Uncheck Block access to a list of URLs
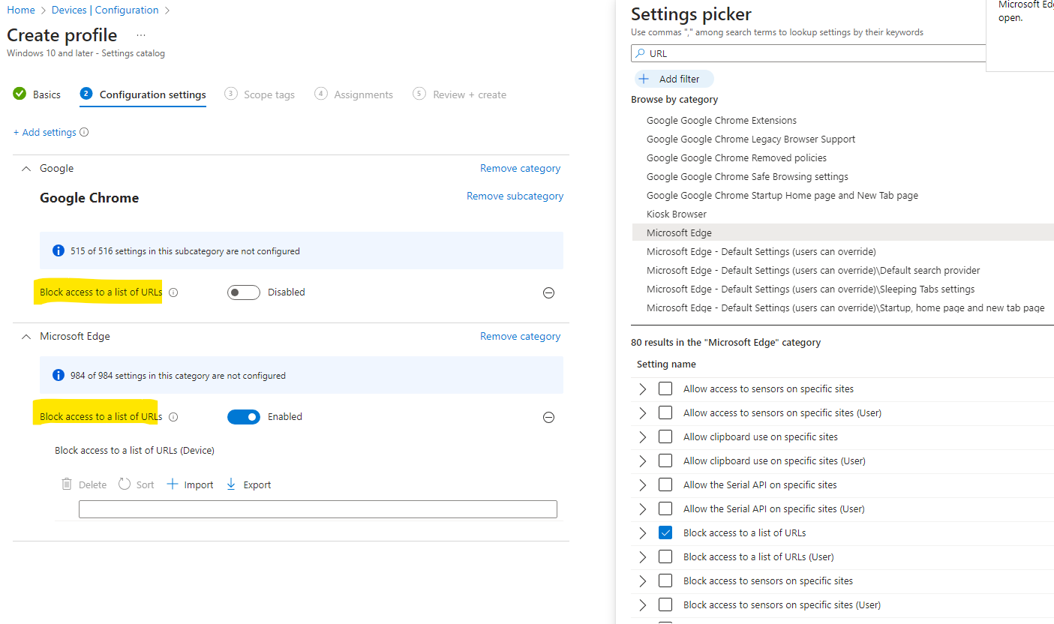Image resolution: width=1054 pixels, height=624 pixels. tap(665, 533)
